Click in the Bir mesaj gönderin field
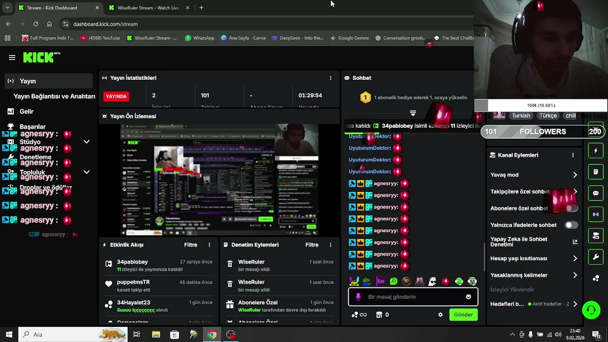The height and width of the screenshot is (342, 608). [x=413, y=297]
